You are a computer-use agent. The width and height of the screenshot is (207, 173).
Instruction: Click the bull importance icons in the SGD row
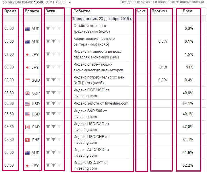pos(54,80)
